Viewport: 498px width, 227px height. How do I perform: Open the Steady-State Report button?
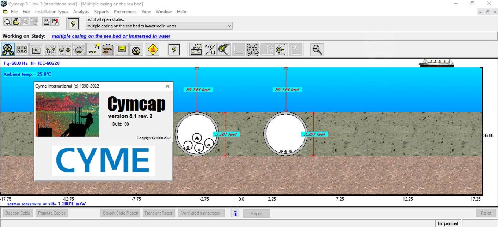pos(121,213)
